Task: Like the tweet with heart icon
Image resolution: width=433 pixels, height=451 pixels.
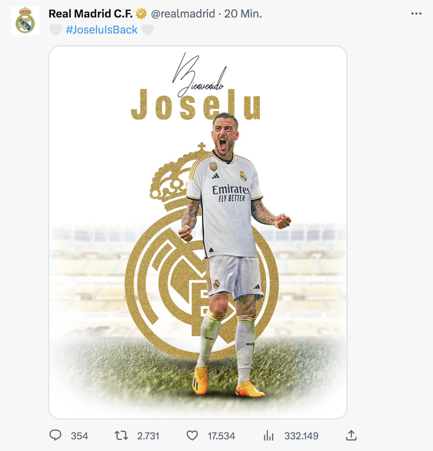Action: tap(192, 435)
